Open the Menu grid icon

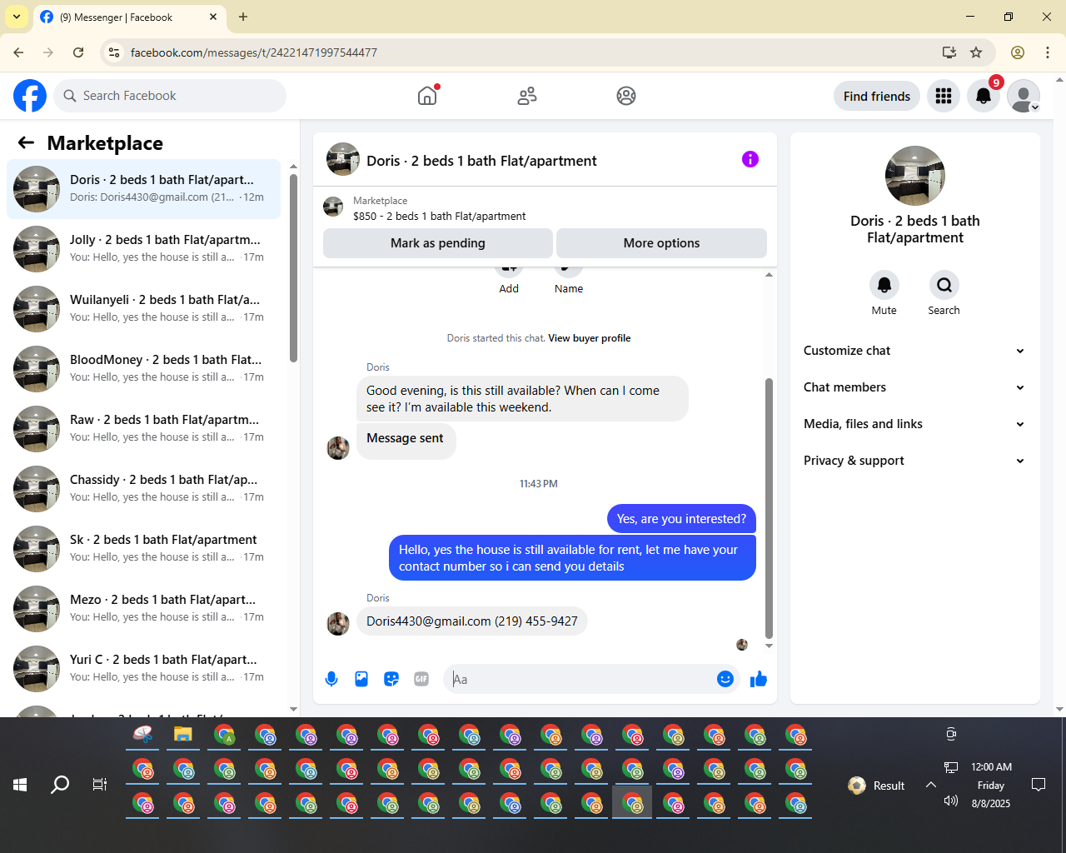click(944, 96)
